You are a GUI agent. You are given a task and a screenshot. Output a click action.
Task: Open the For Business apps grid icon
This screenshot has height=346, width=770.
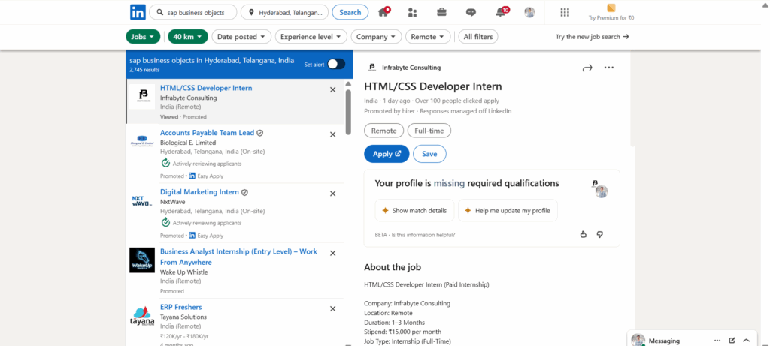pyautogui.click(x=565, y=12)
